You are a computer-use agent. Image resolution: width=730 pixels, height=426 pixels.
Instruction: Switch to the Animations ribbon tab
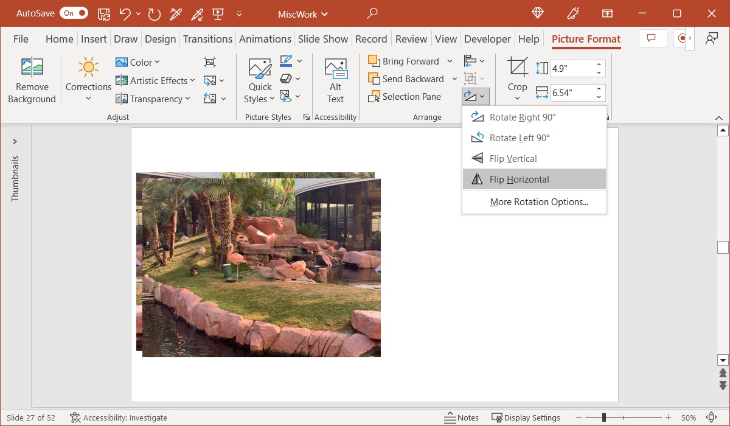[265, 38]
